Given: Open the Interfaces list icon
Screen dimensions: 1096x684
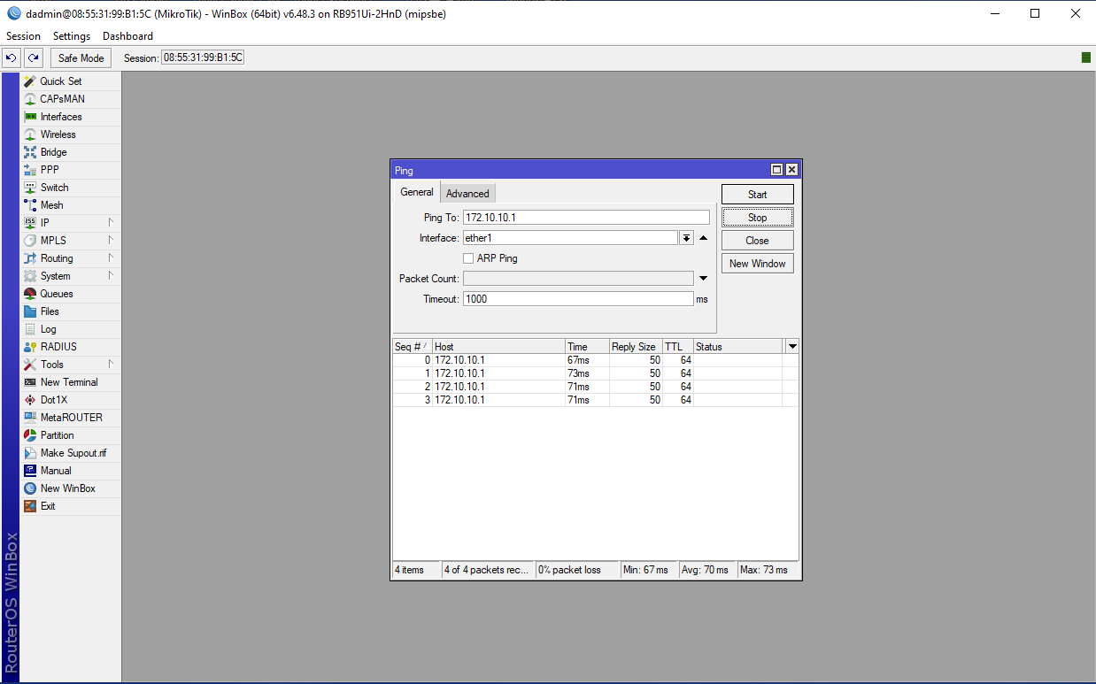Looking at the screenshot, I should click(x=30, y=117).
